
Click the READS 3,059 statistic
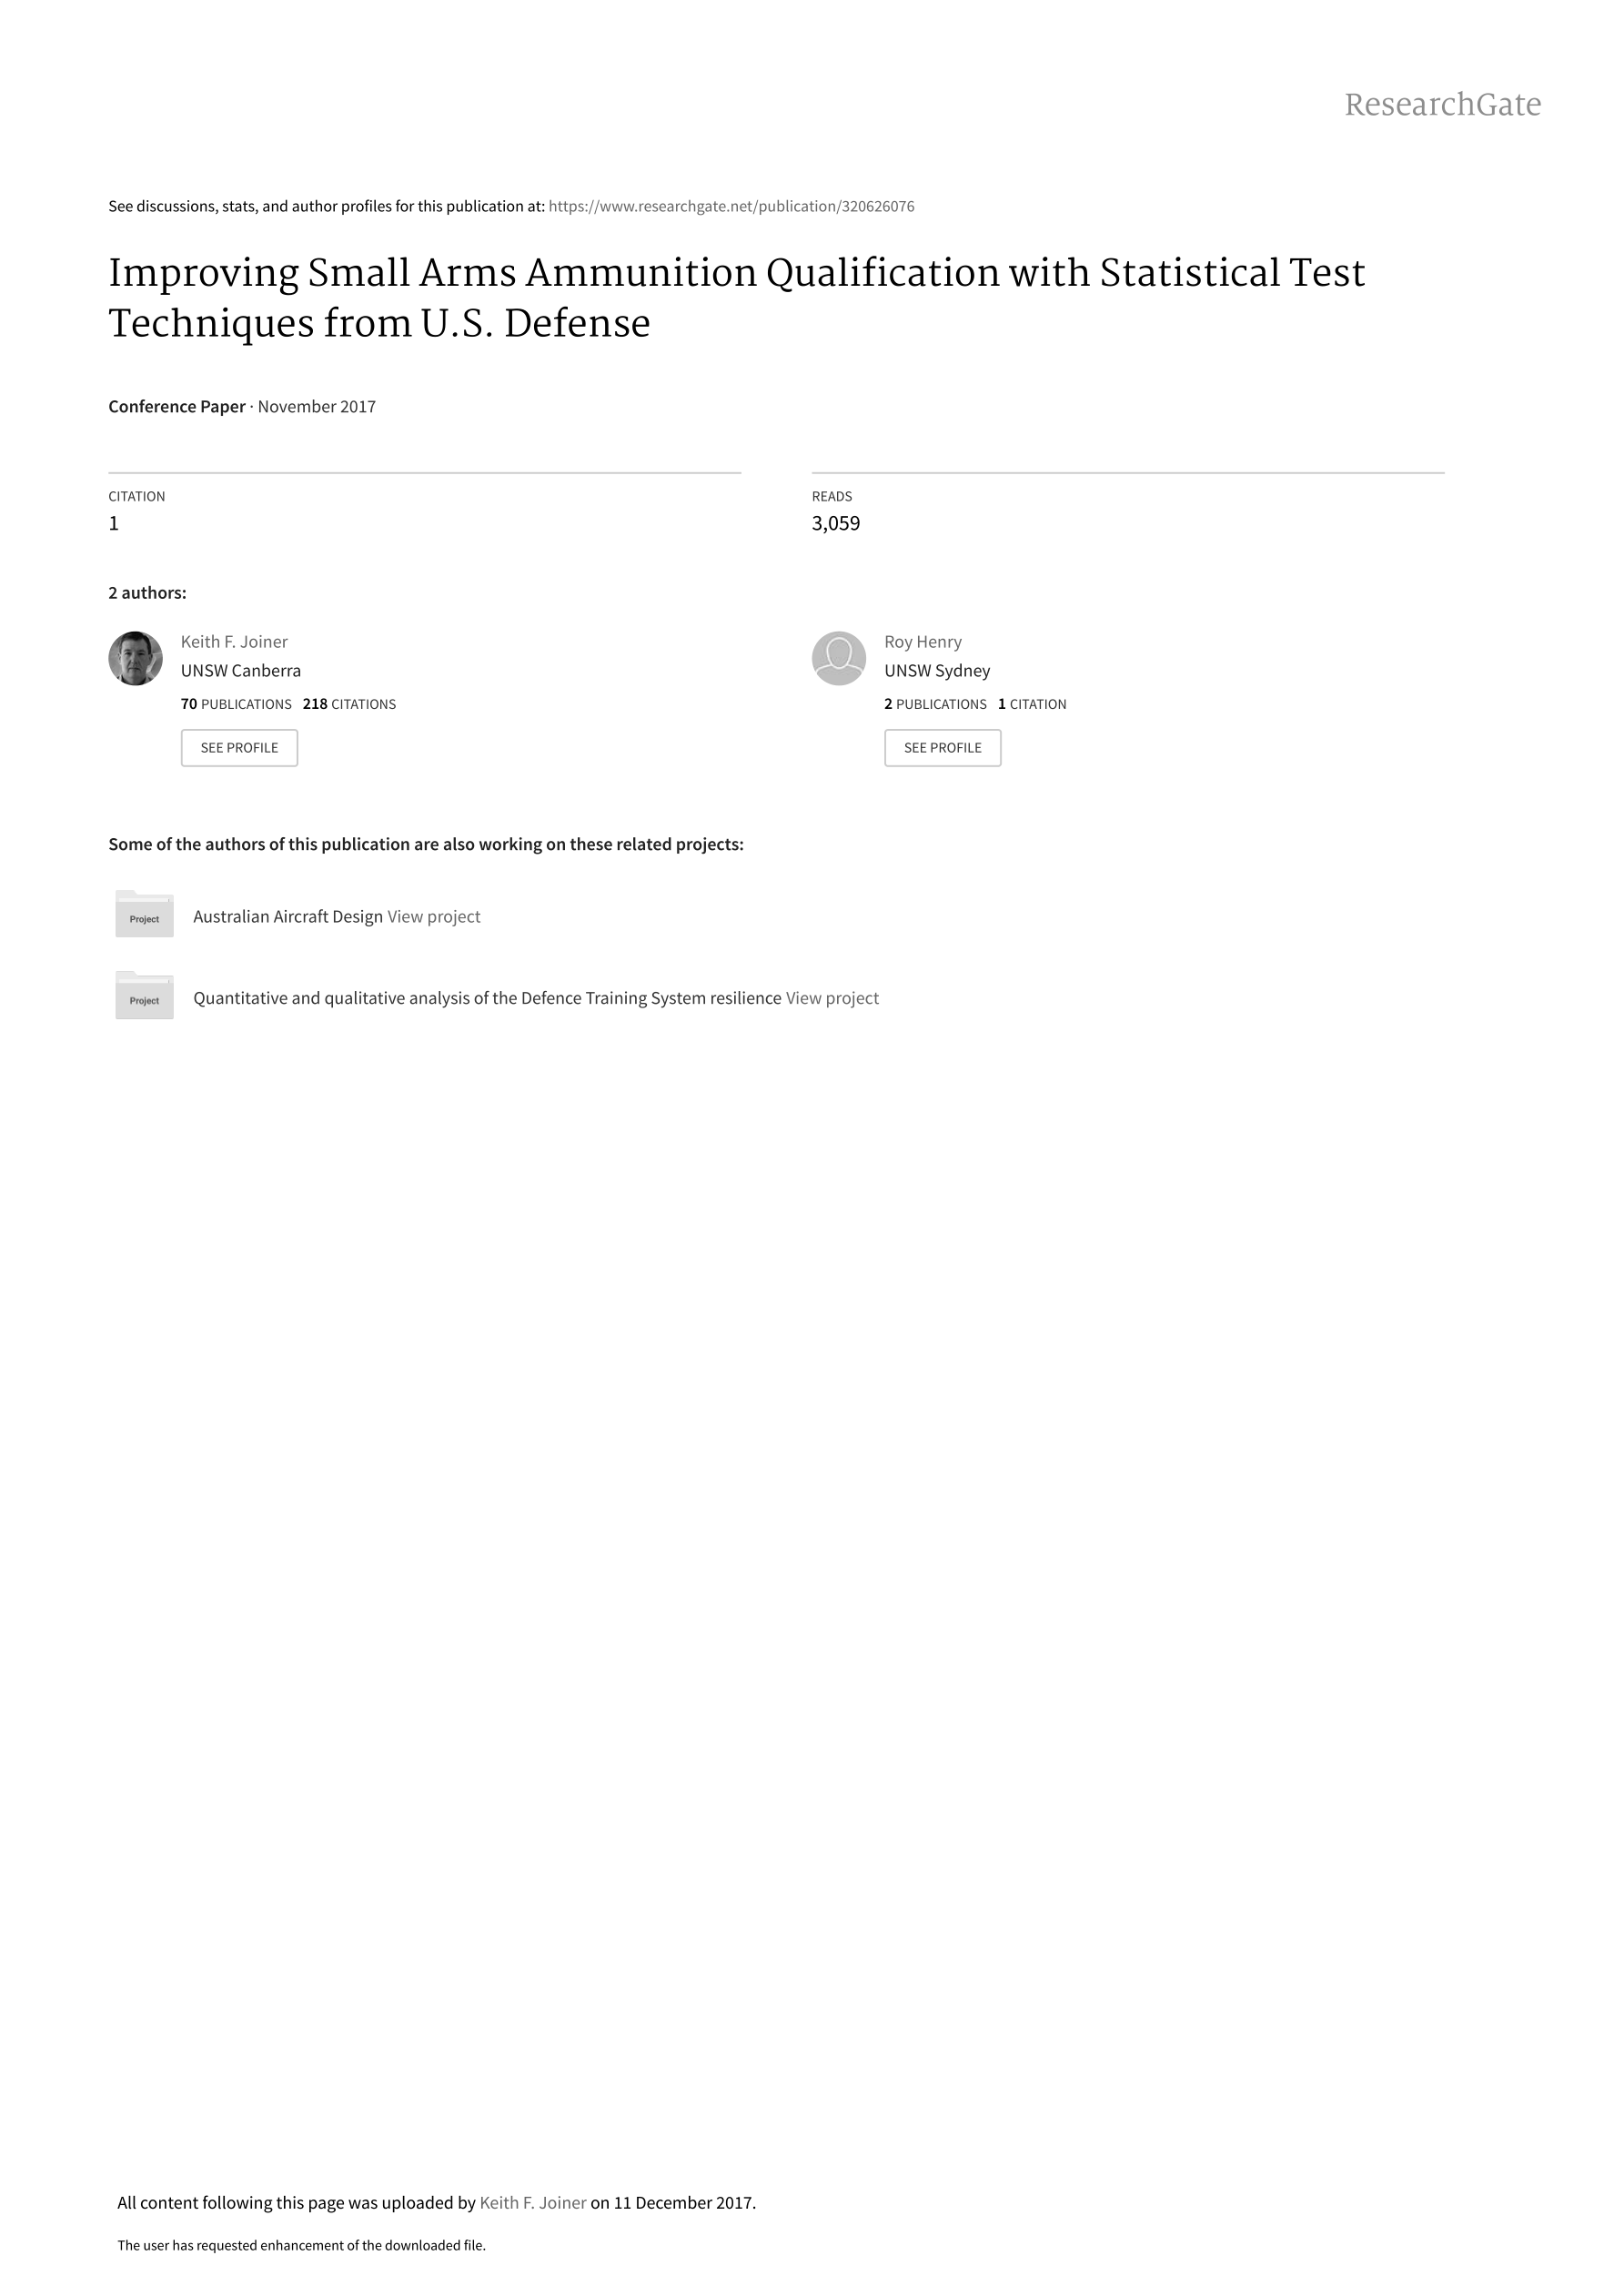pos(836,512)
